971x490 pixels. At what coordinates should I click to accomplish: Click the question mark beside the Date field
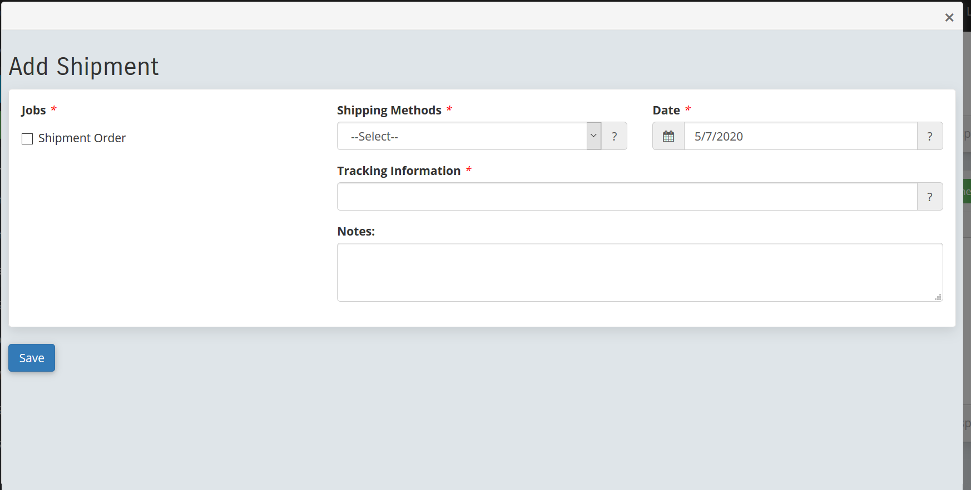(x=929, y=136)
